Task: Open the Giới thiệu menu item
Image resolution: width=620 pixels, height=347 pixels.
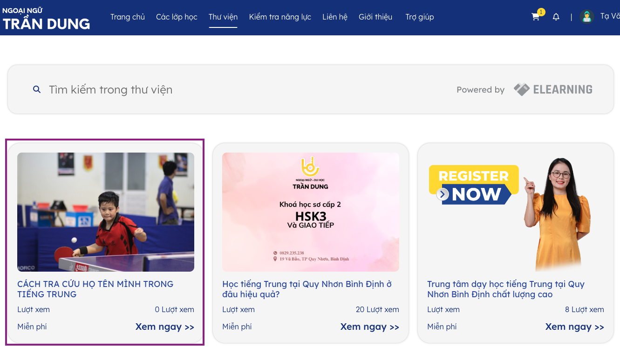Action: (x=375, y=17)
